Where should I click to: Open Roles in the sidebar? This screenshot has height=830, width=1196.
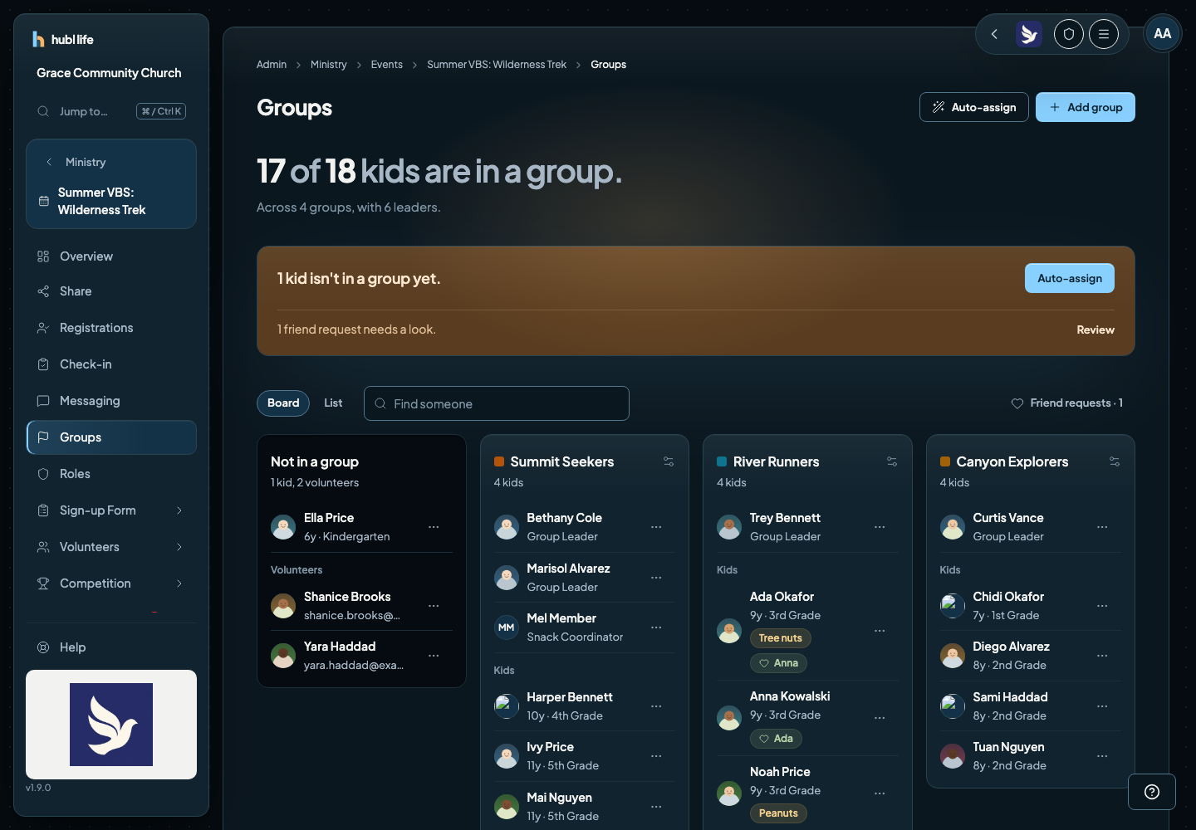pyautogui.click(x=111, y=474)
